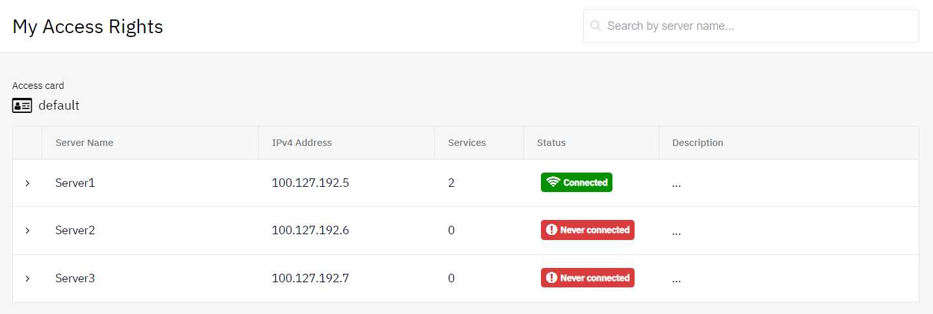Expand the Server1 row chevron

click(x=27, y=183)
